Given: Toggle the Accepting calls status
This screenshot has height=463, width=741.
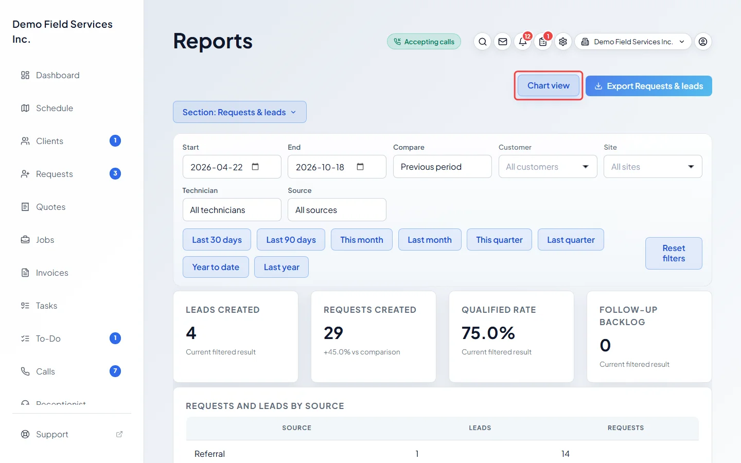Looking at the screenshot, I should click(x=424, y=42).
